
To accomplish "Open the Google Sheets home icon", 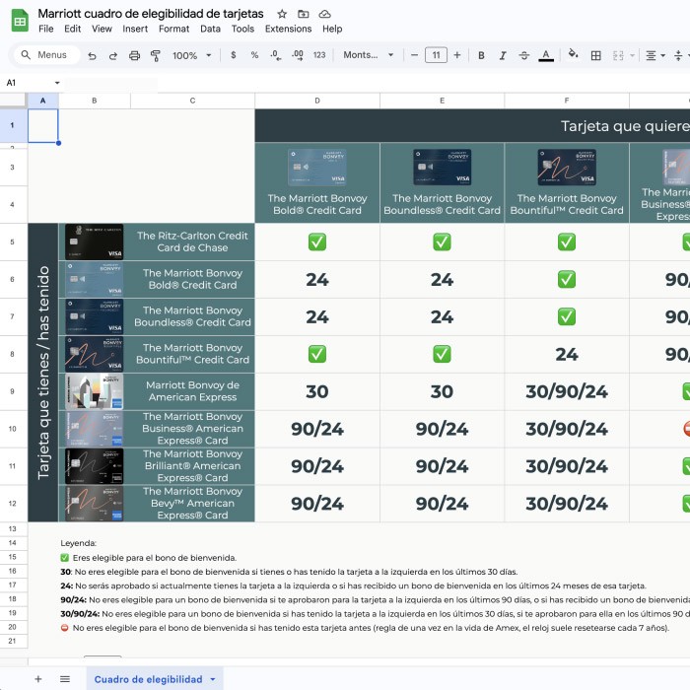I will pyautogui.click(x=20, y=21).
